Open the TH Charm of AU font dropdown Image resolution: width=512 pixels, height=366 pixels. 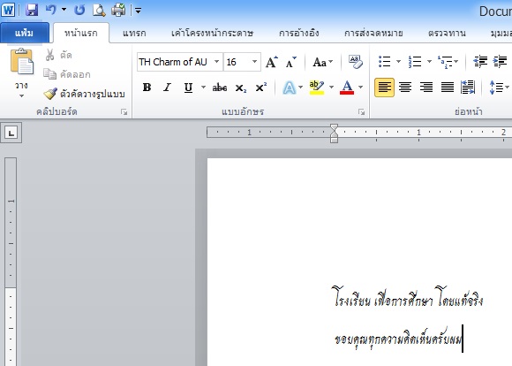click(x=216, y=62)
